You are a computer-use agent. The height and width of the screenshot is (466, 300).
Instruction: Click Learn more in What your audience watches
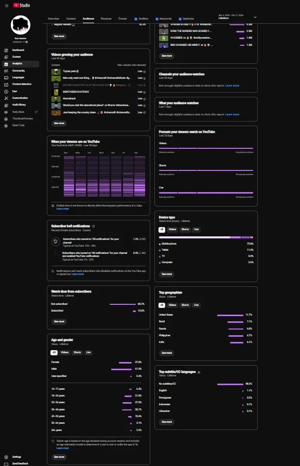coord(232,114)
